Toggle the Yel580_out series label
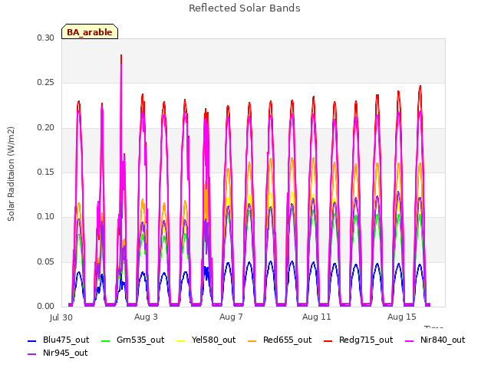 [213, 340]
